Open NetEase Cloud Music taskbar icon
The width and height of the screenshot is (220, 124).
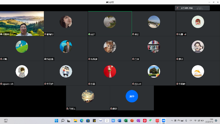click(x=145, y=121)
